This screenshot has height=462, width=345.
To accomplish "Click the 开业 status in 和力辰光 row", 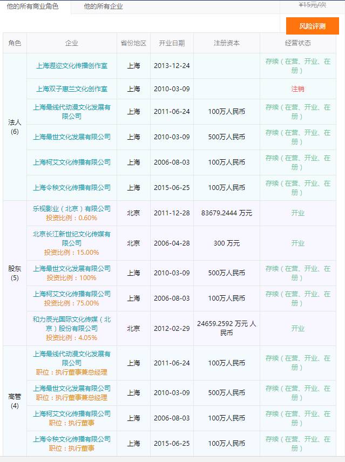I will tap(297, 329).
